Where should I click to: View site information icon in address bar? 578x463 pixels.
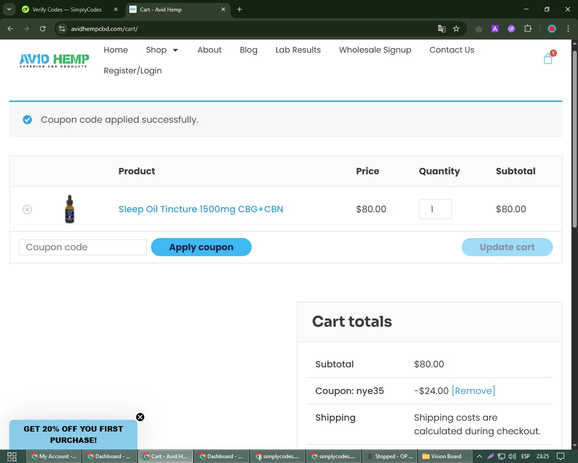click(62, 29)
